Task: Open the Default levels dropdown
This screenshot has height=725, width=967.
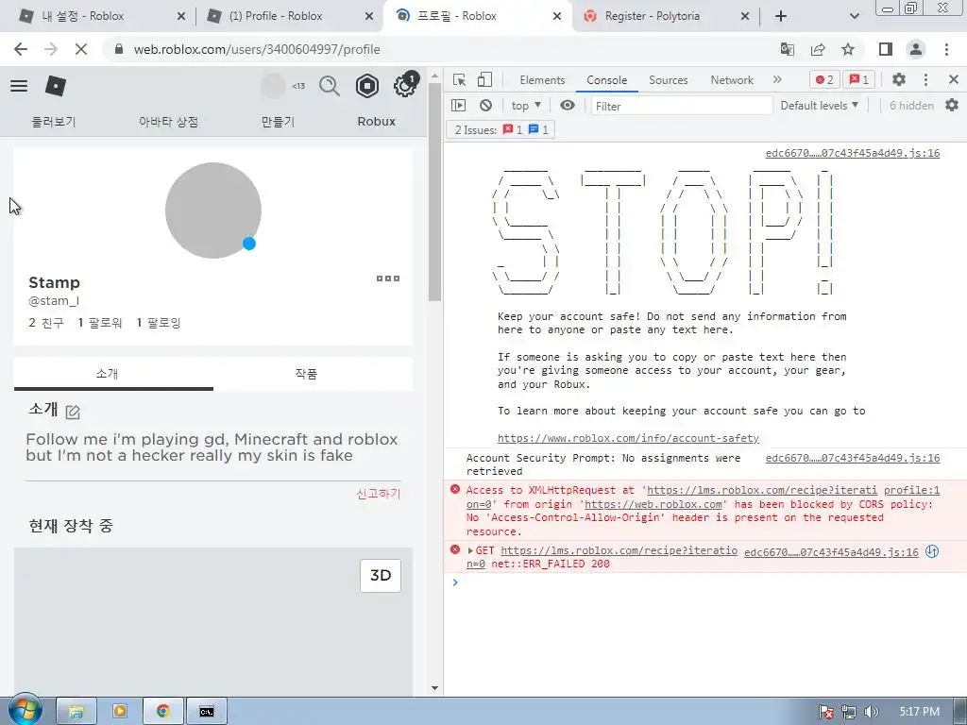Action: click(820, 106)
